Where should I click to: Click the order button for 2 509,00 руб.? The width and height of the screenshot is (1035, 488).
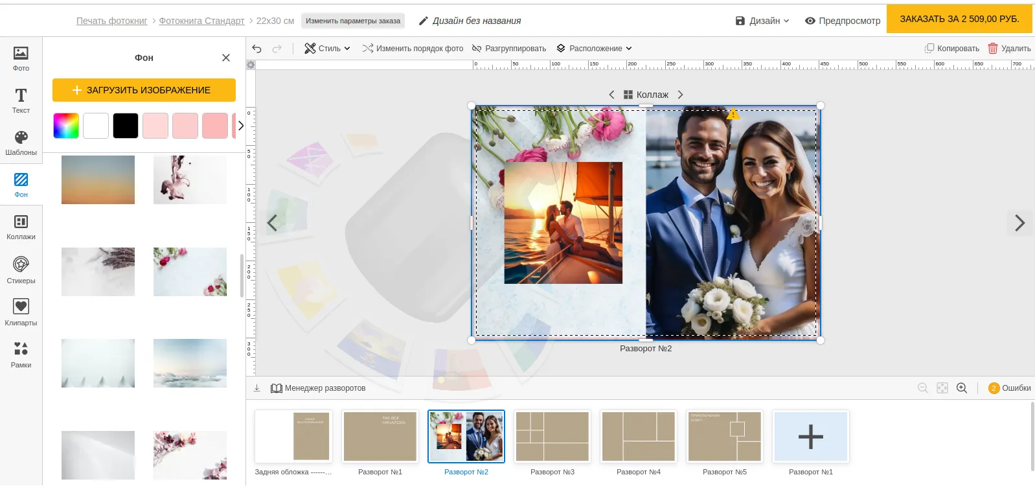pyautogui.click(x=959, y=19)
